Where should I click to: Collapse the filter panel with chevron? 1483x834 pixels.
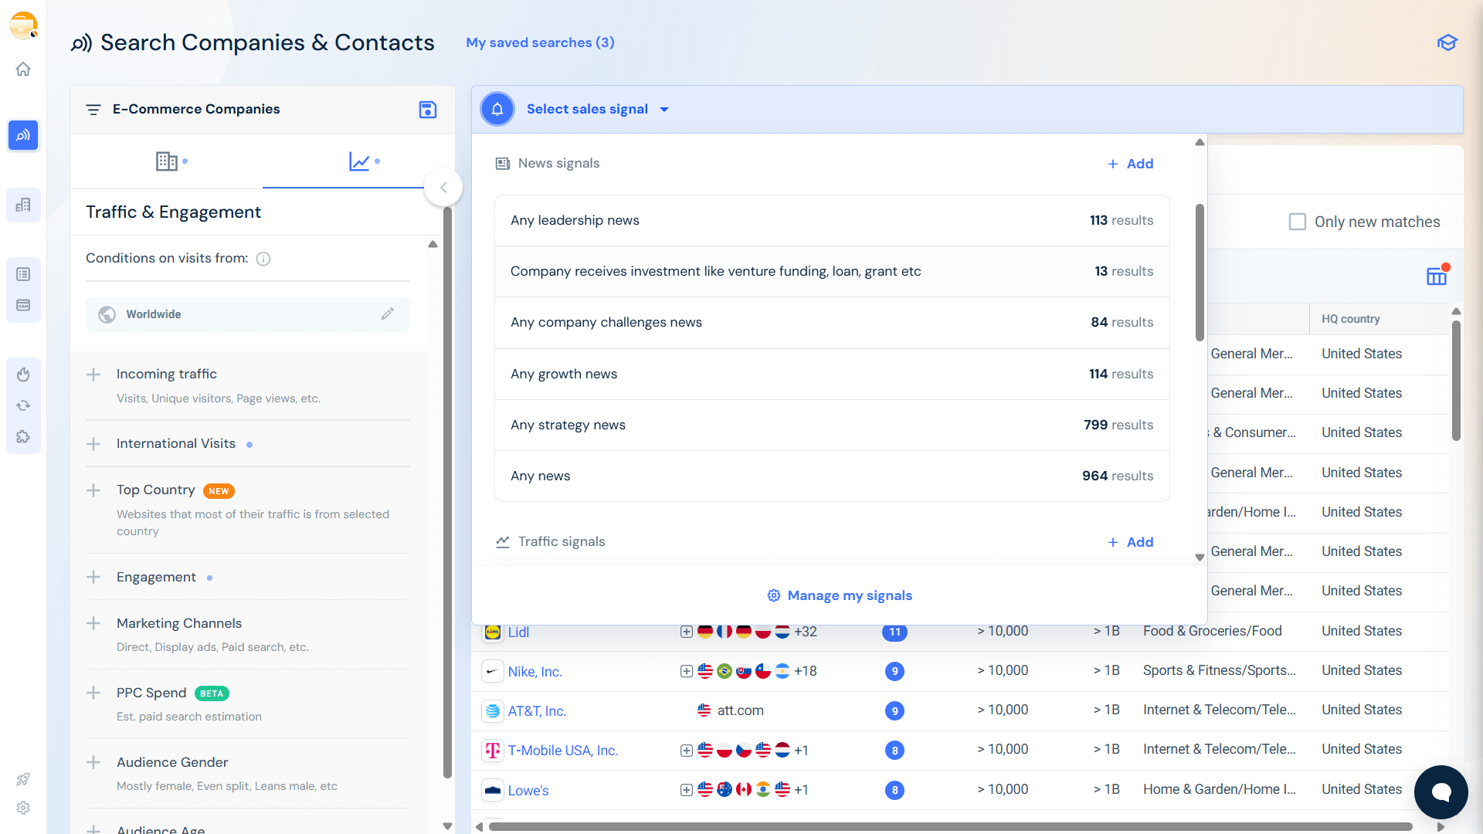click(x=443, y=188)
